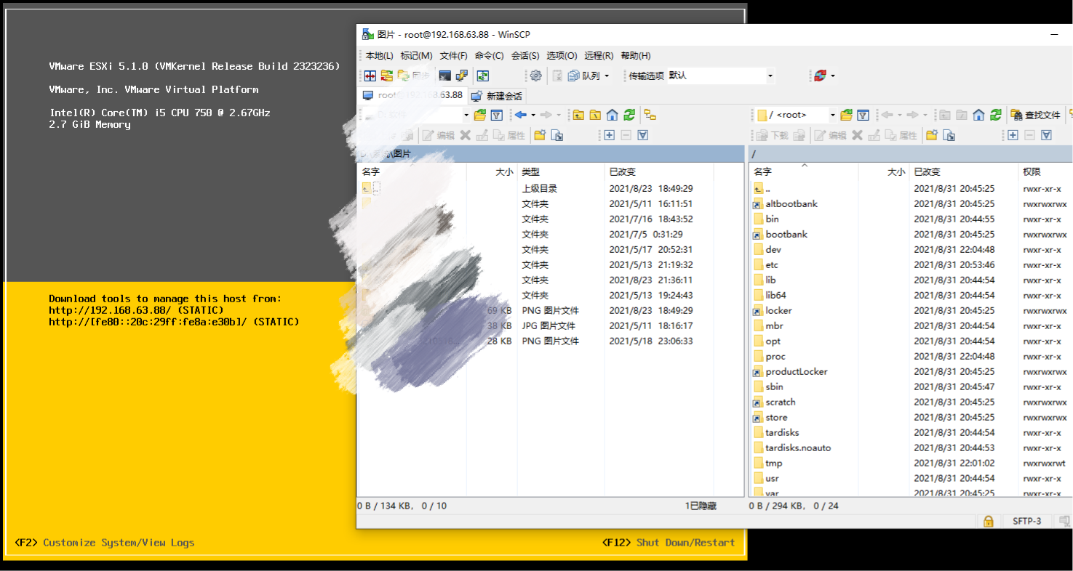
Task: Click <F2> Customize System/View Logs in ESXi console
Action: click(105, 543)
